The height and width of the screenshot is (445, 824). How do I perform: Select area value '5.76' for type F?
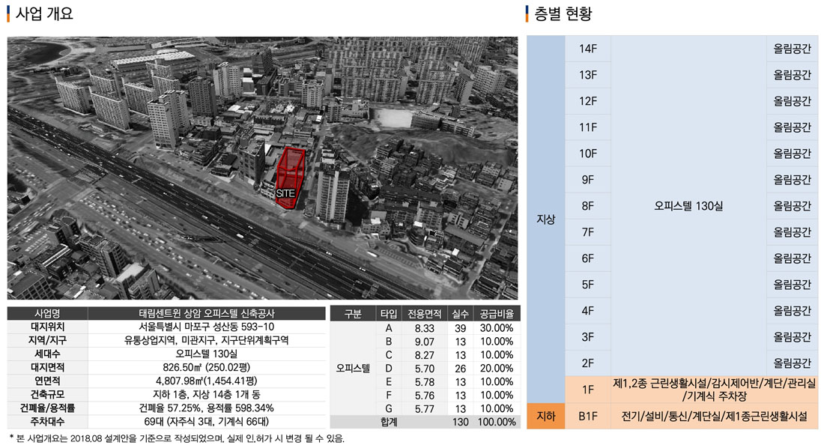[x=425, y=395]
